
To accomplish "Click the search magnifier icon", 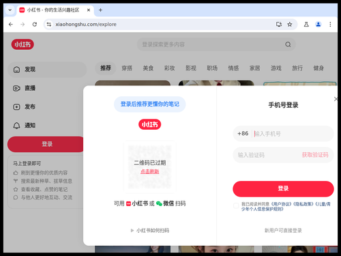I will click(x=288, y=44).
